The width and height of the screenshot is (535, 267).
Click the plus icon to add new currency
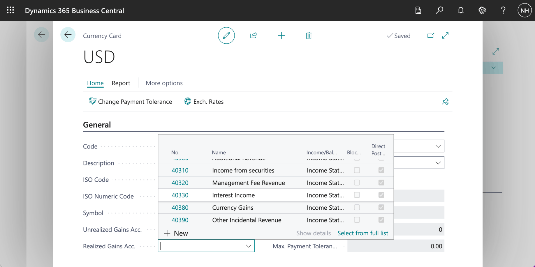click(x=281, y=36)
